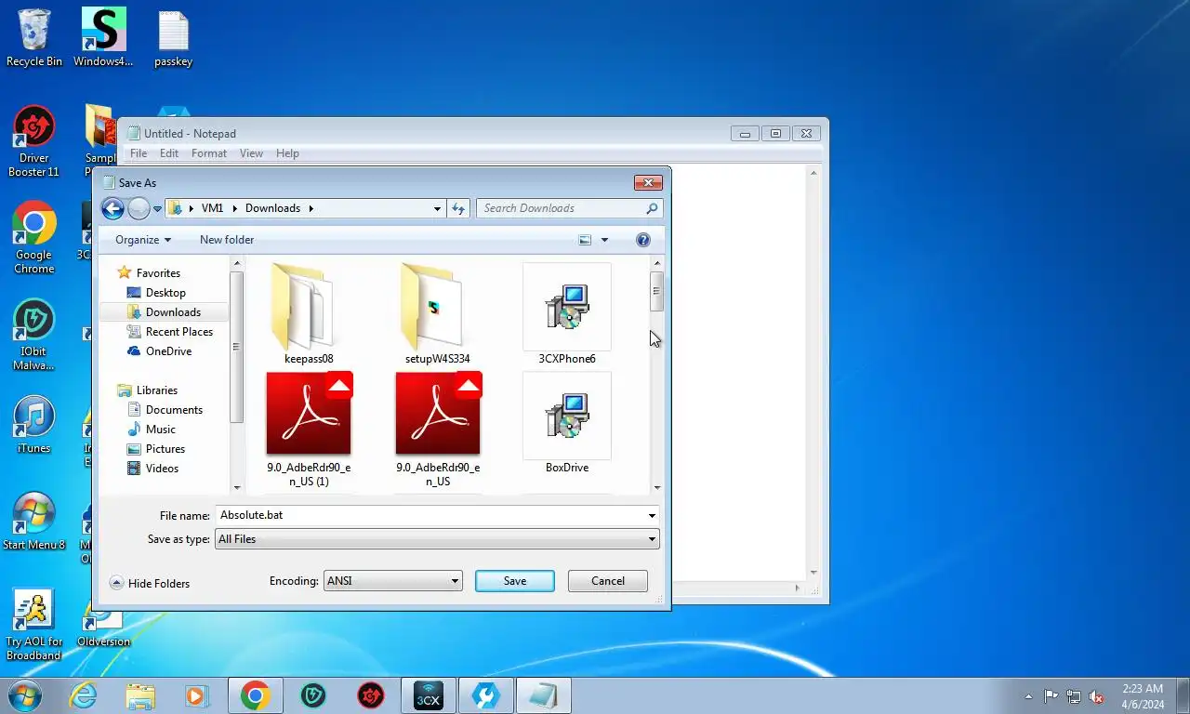
Task: Collapse dialog with Hide Folders
Action: point(150,583)
